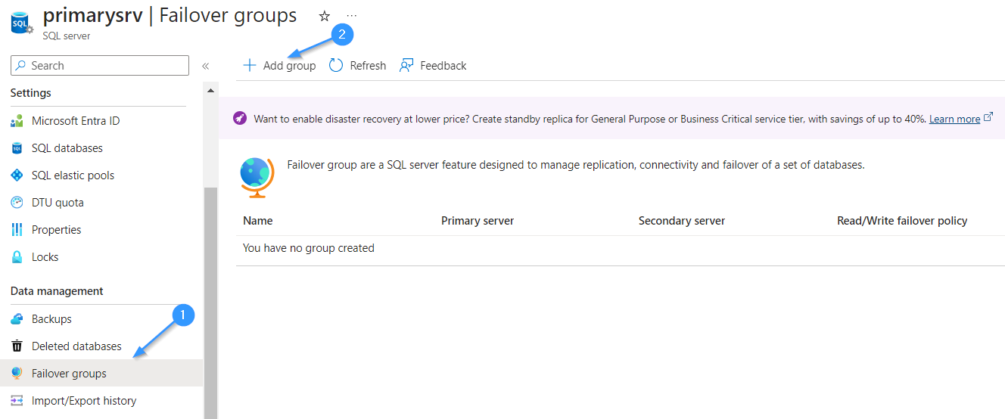Click Read/Write failover policy column header
Image resolution: width=1005 pixels, height=419 pixels.
[902, 221]
